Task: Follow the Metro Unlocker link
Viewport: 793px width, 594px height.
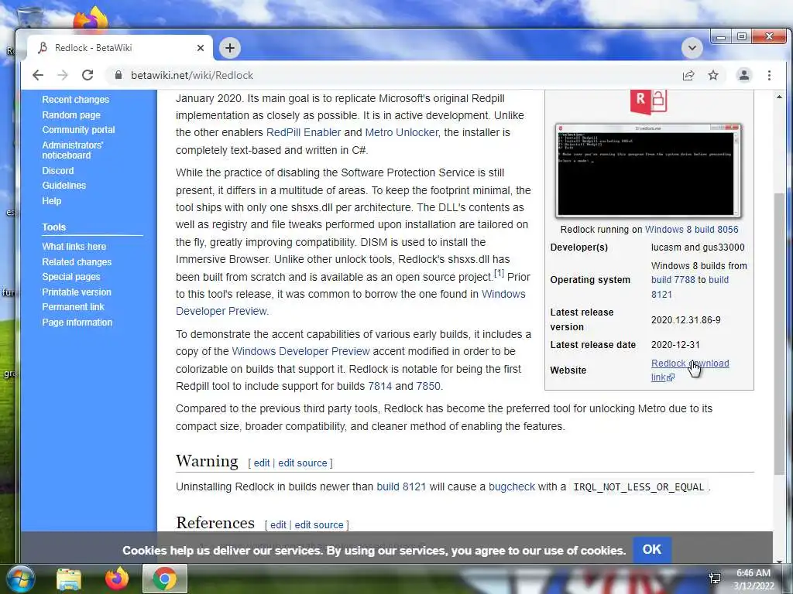Action: (x=402, y=132)
